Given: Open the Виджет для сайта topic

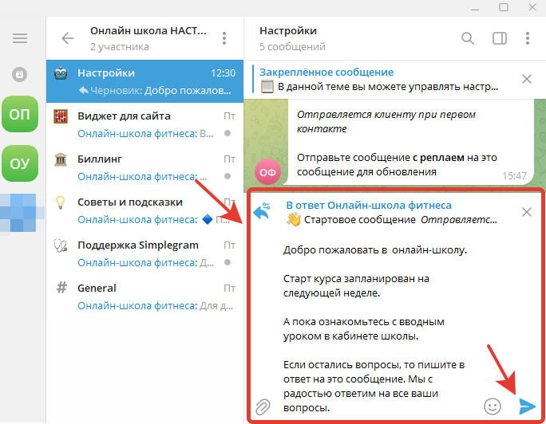Looking at the screenshot, I should pyautogui.click(x=144, y=124).
